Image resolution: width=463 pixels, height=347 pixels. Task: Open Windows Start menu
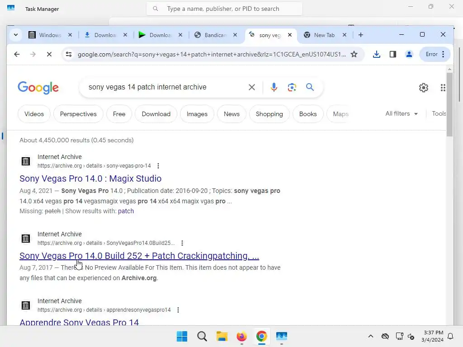click(x=182, y=336)
